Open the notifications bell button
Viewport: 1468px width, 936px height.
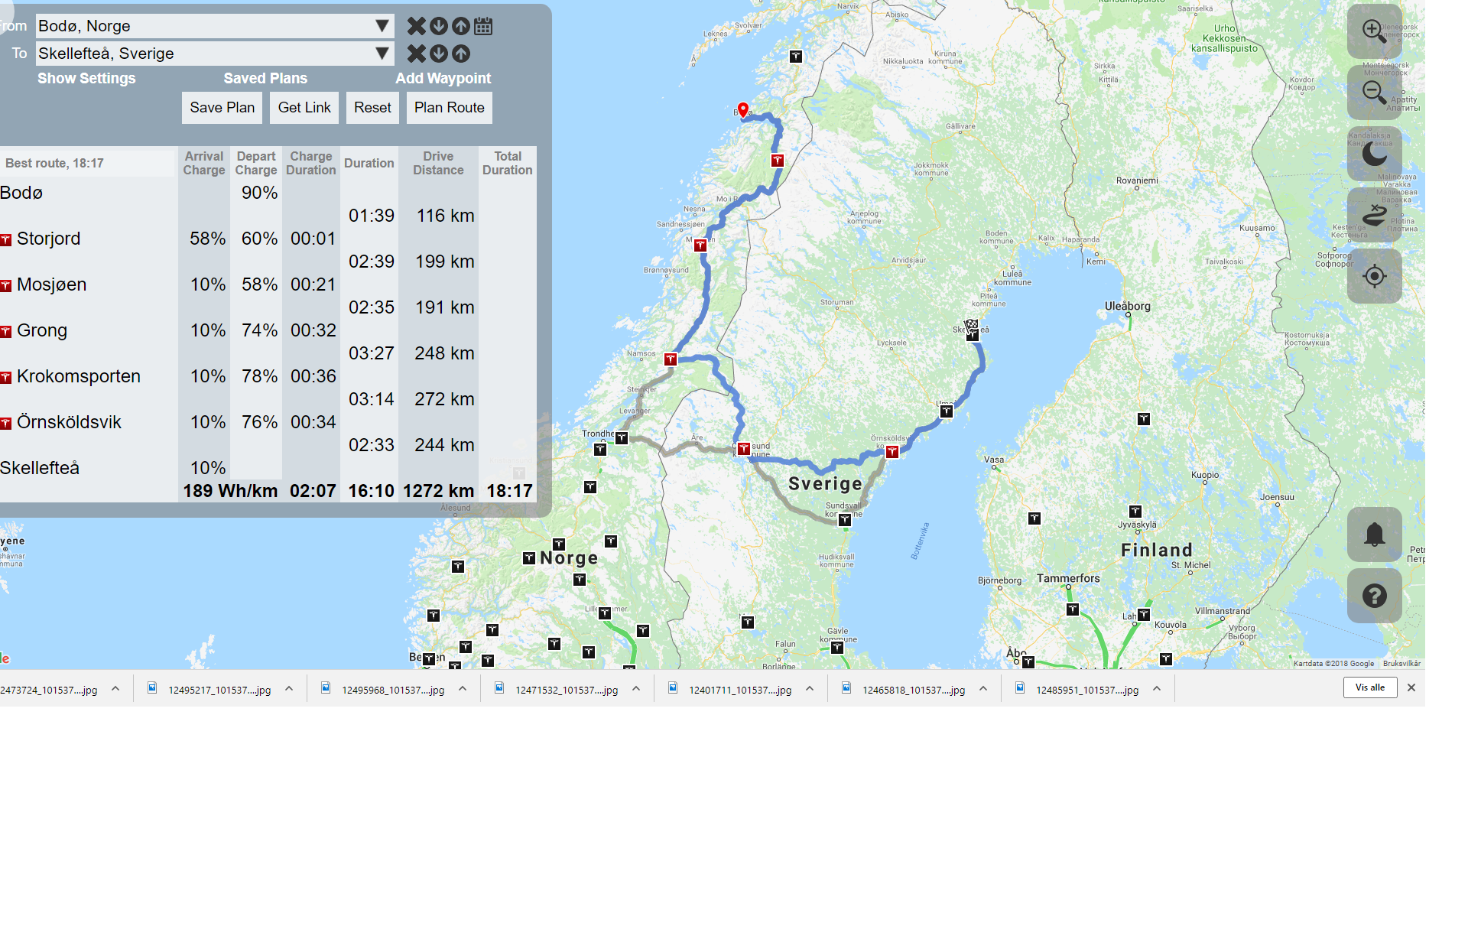1374,535
